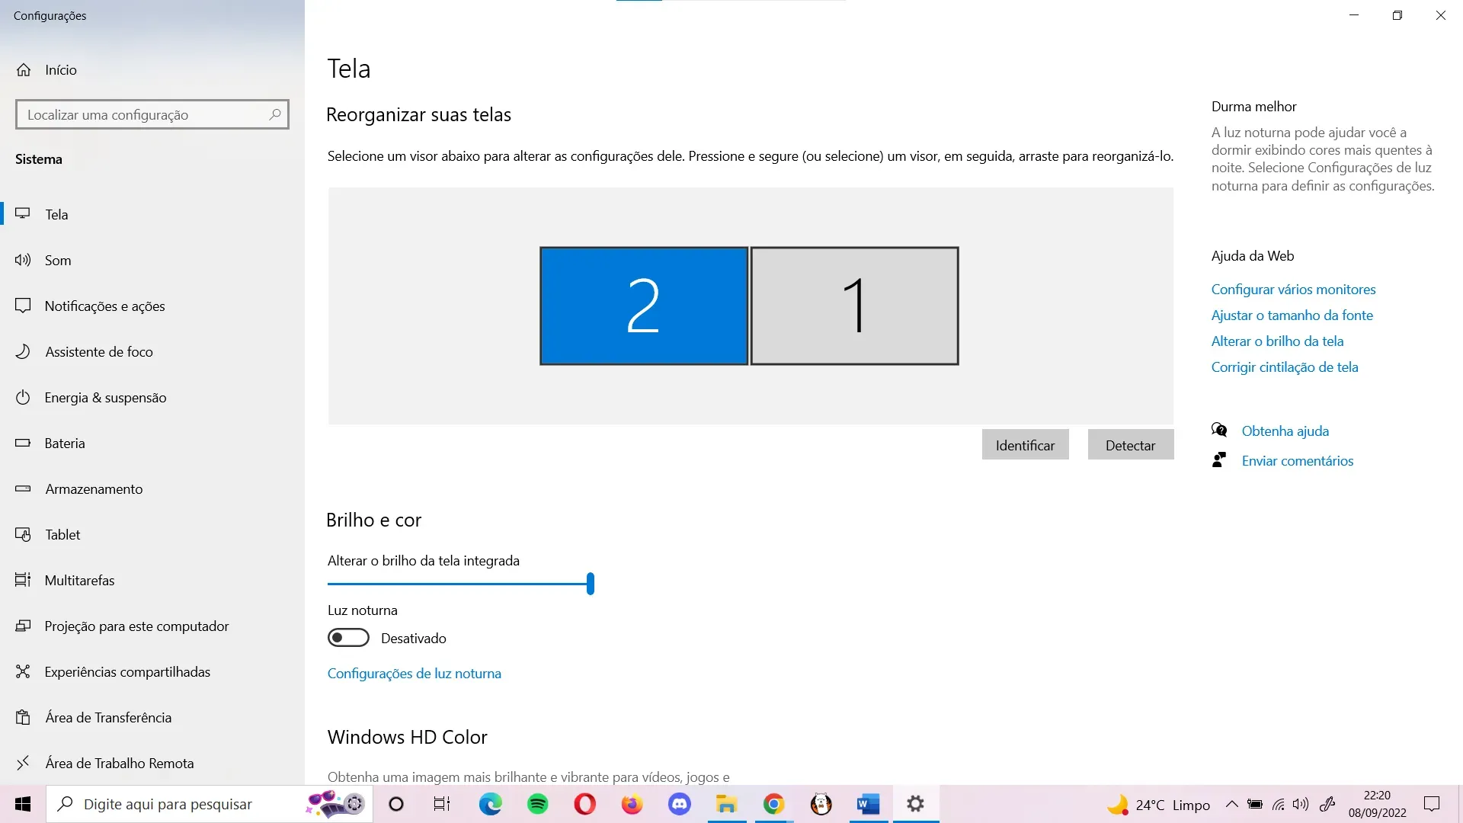
Task: Open Task View on the taskbar
Action: coord(442,804)
